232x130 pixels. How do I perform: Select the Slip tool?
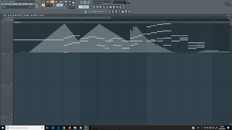click(x=18, y=15)
